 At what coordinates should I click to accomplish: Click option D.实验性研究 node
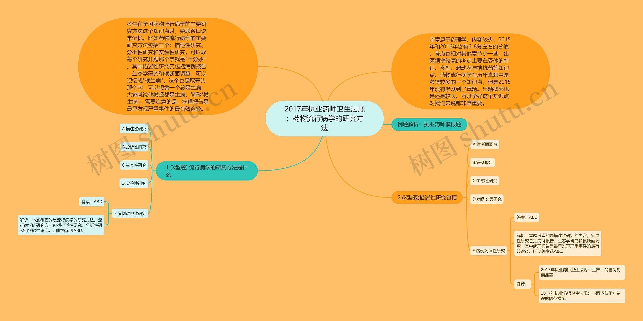(x=134, y=183)
